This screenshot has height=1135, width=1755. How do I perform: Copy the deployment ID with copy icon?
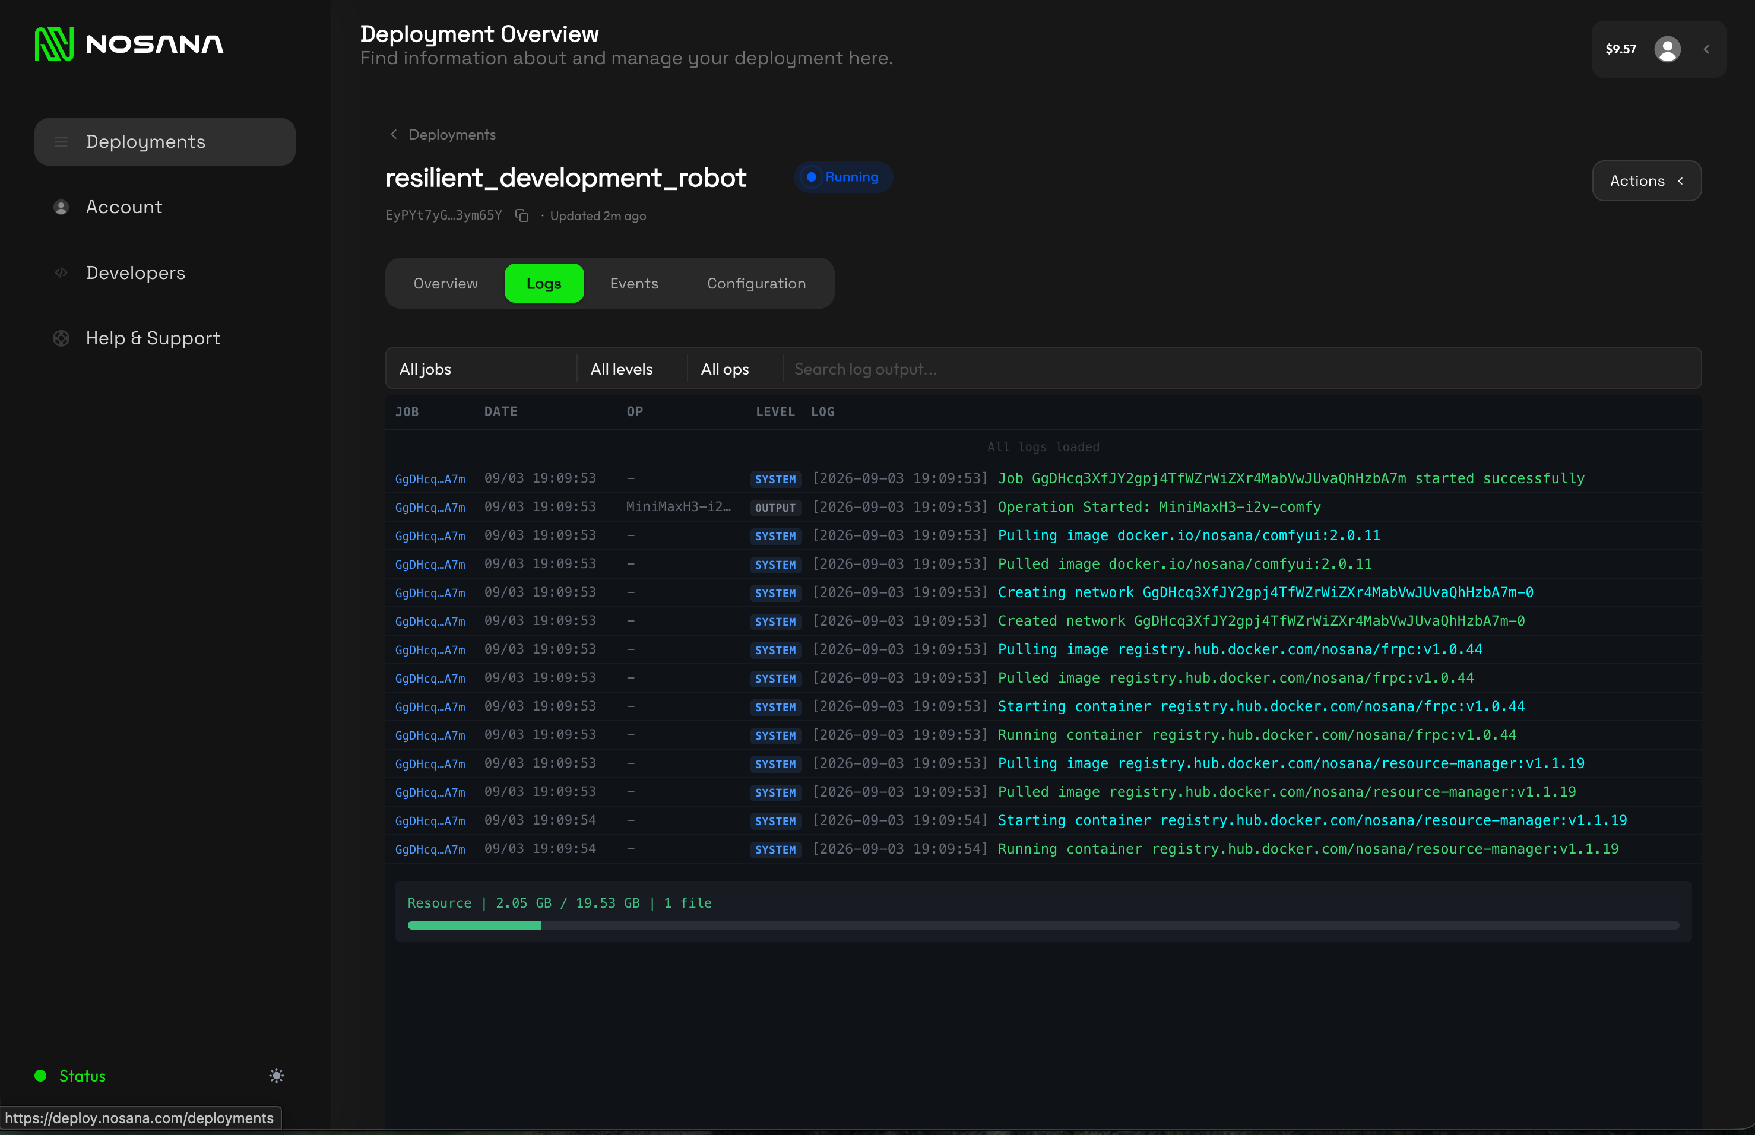coord(522,215)
